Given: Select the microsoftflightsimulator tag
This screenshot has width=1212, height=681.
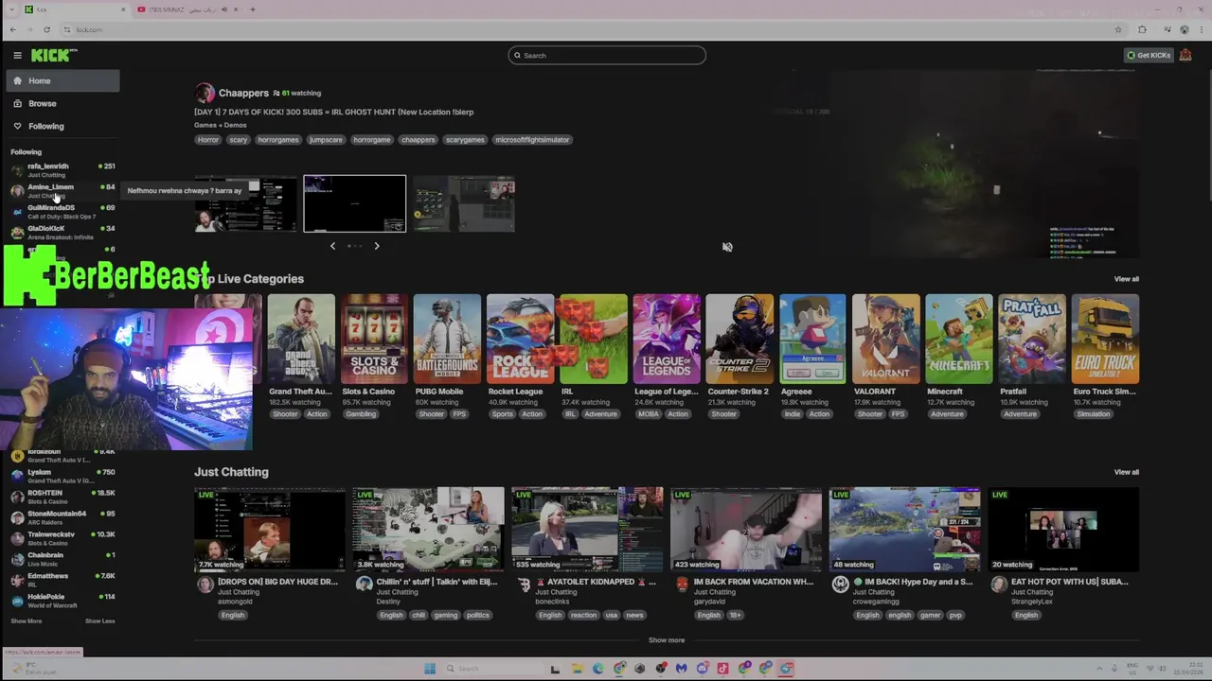Looking at the screenshot, I should point(532,140).
